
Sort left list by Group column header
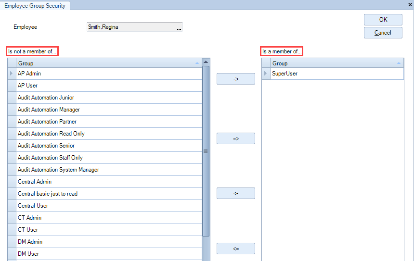109,63
